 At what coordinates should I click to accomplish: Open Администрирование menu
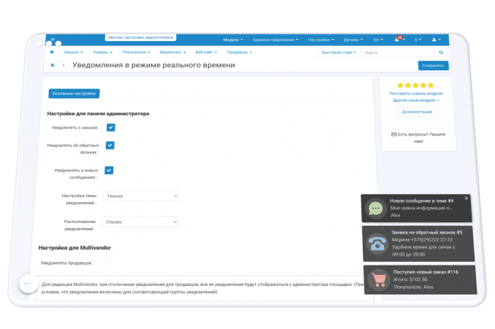(275, 40)
